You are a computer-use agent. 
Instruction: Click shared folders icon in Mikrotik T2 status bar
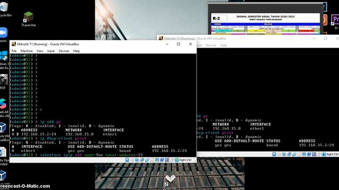299,154
